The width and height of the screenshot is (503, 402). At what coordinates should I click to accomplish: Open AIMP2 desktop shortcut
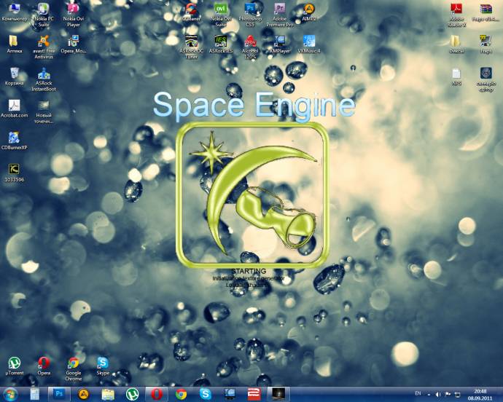309,12
